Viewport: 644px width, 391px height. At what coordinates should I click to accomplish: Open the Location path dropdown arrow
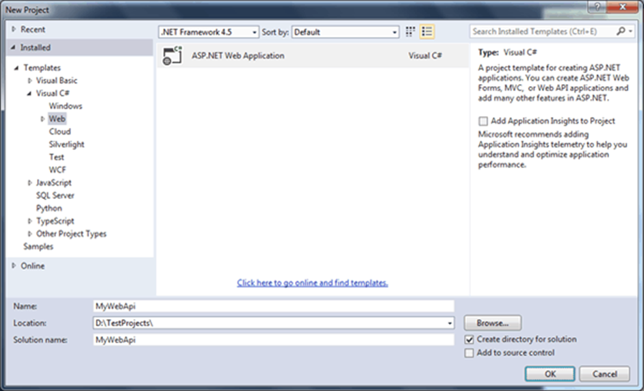click(450, 323)
